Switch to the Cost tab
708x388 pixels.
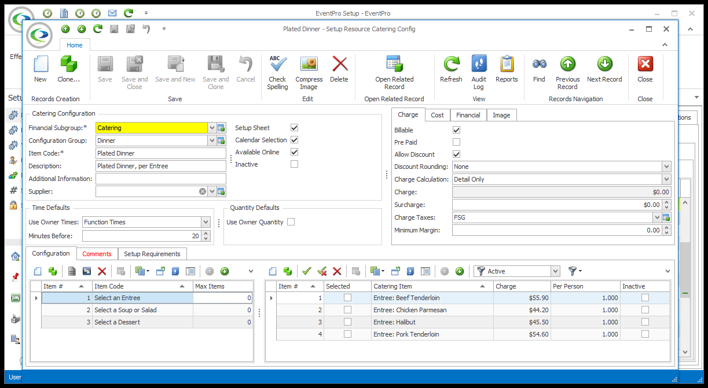(x=438, y=115)
